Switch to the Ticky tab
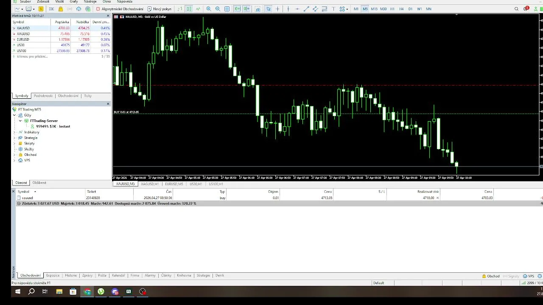 pos(88,96)
